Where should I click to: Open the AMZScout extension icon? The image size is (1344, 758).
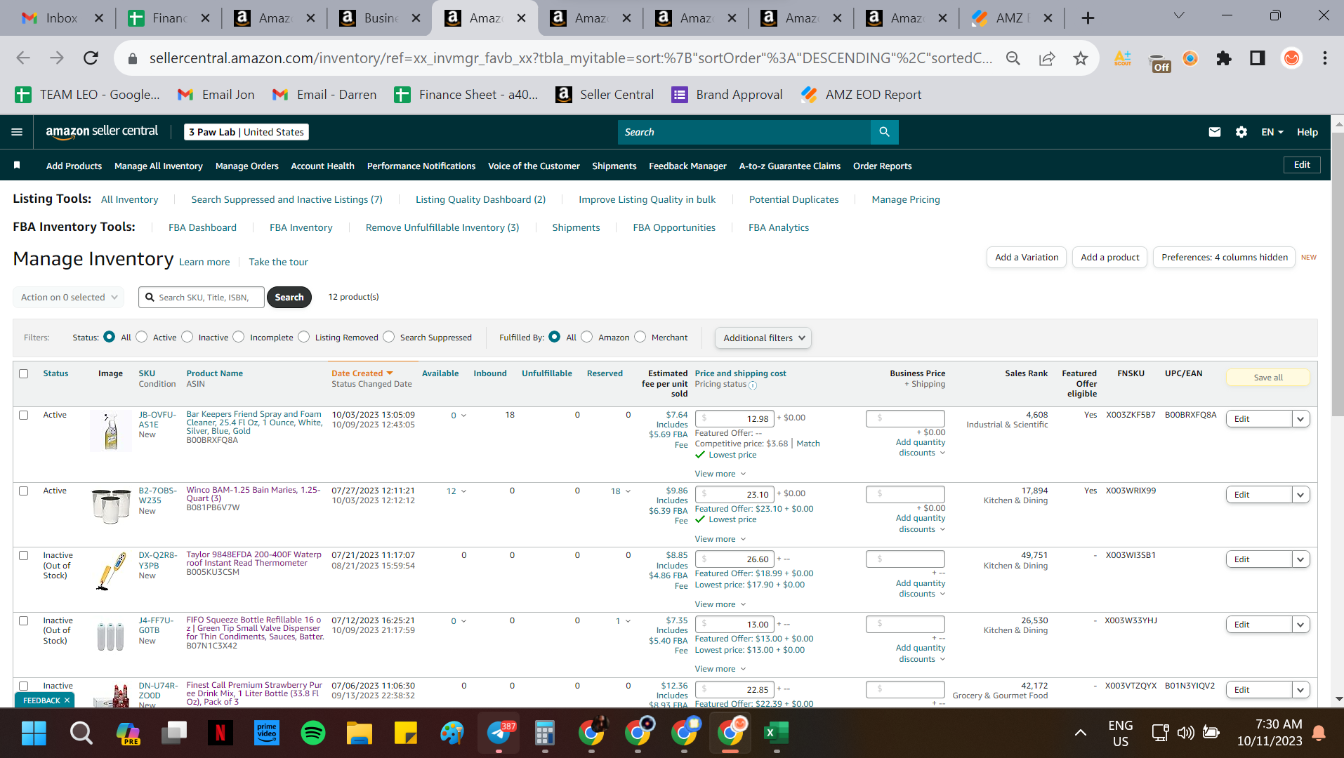1123,58
